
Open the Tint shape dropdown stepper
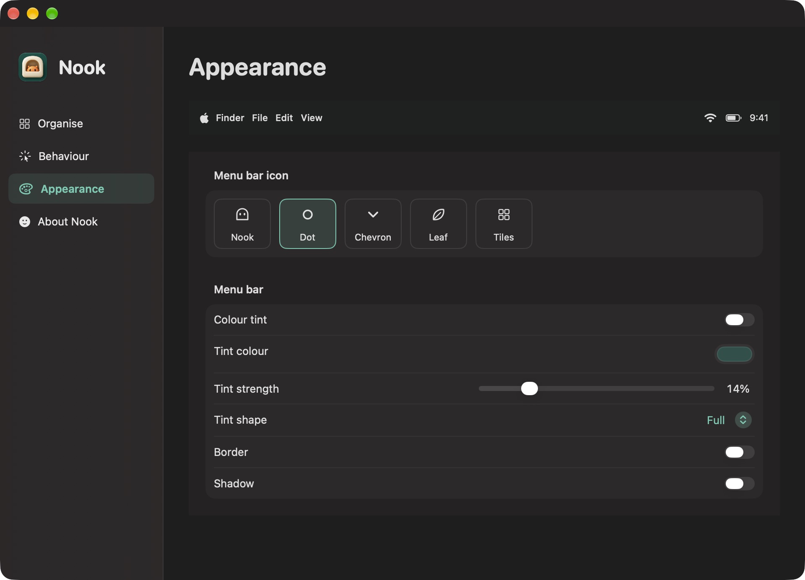(743, 420)
